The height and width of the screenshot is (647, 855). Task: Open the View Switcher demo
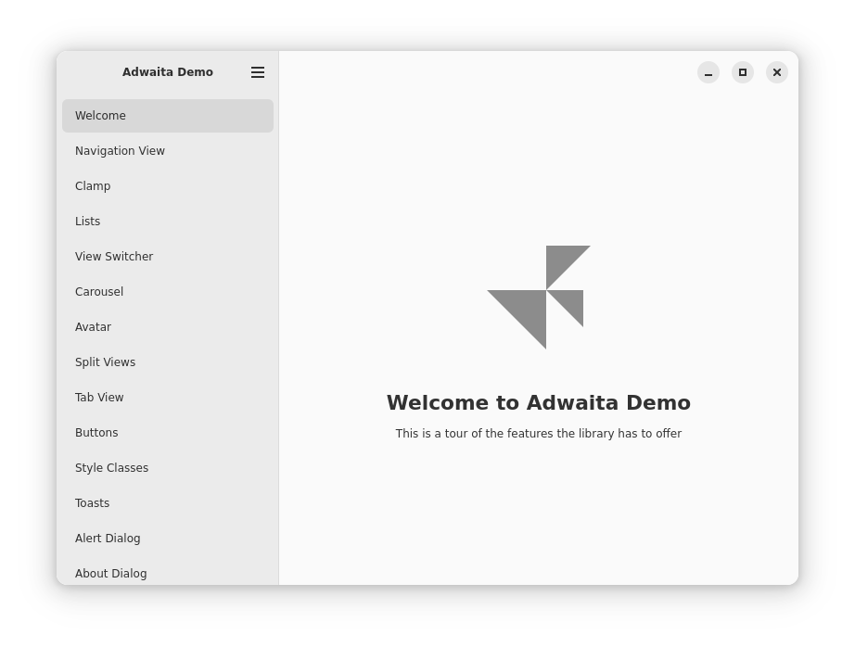167,257
